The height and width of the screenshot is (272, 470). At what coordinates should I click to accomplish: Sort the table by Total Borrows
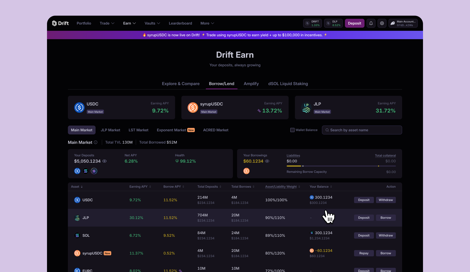click(243, 187)
